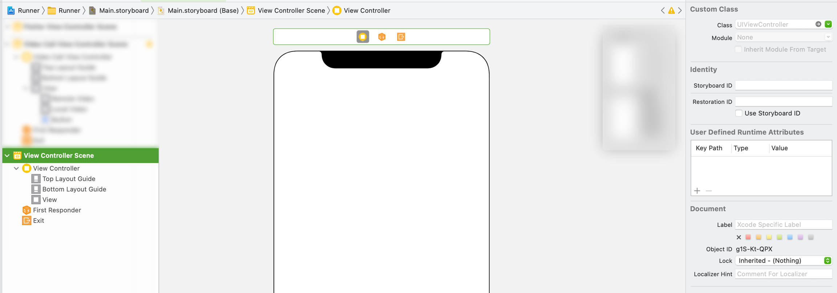The height and width of the screenshot is (293, 837).
Task: Enable Use Storyboard ID checkbox
Action: (739, 113)
